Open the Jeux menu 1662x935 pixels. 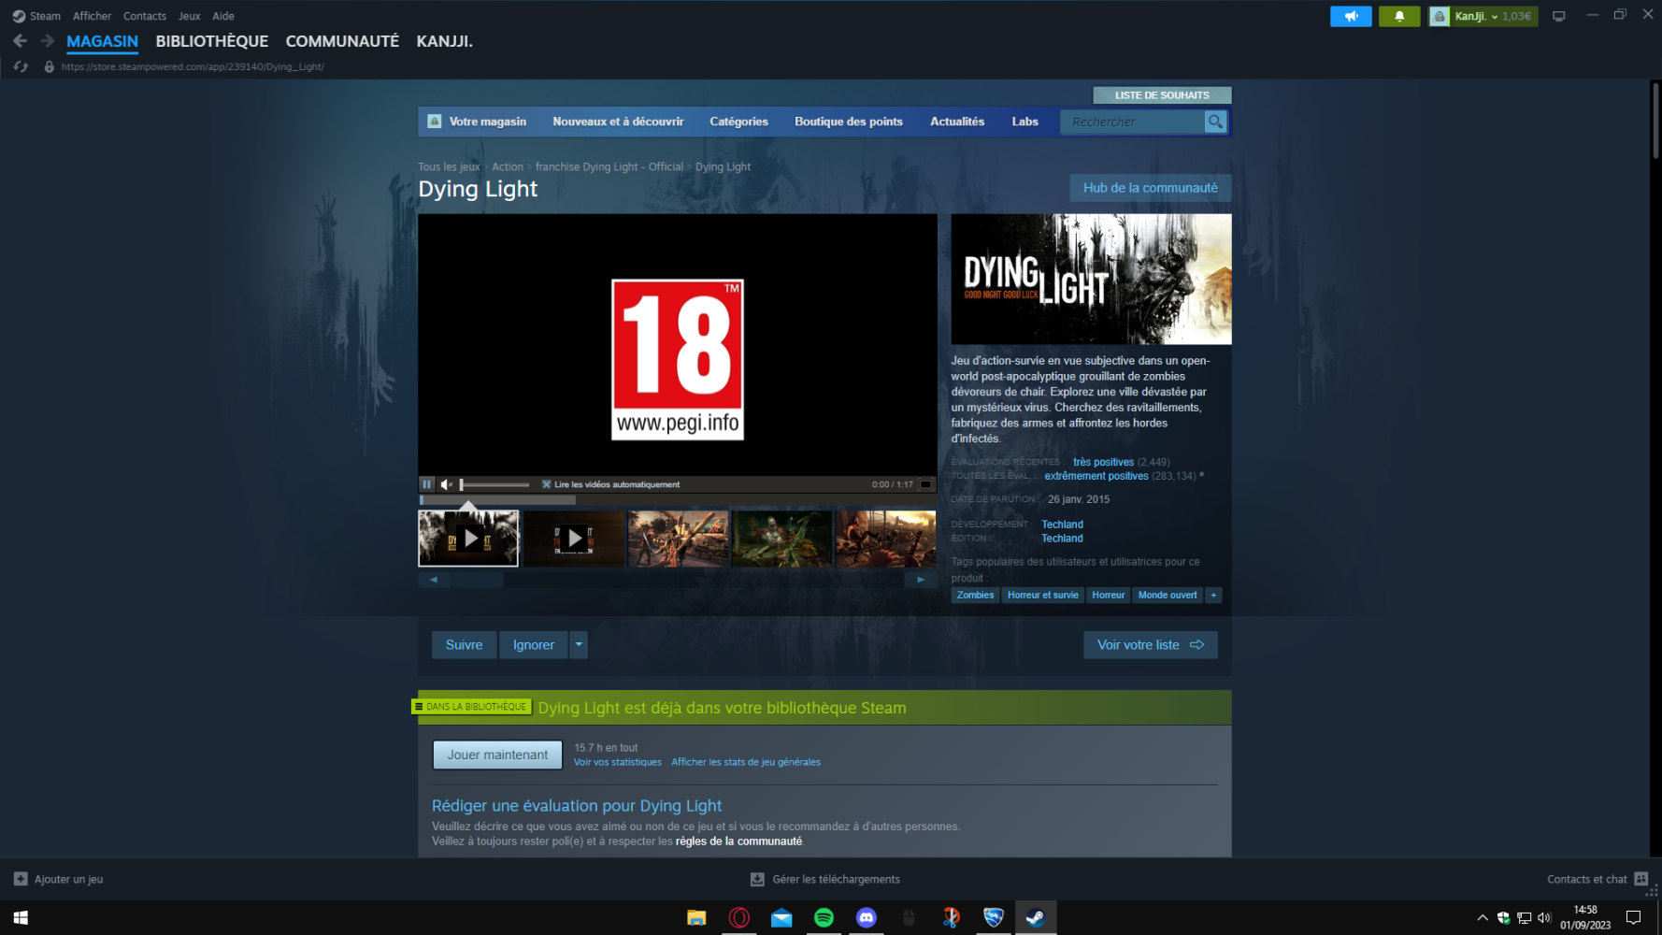(190, 16)
